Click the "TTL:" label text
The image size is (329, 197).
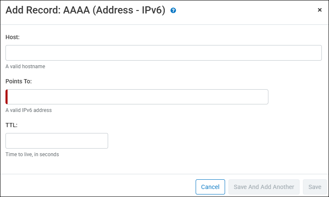(11, 125)
